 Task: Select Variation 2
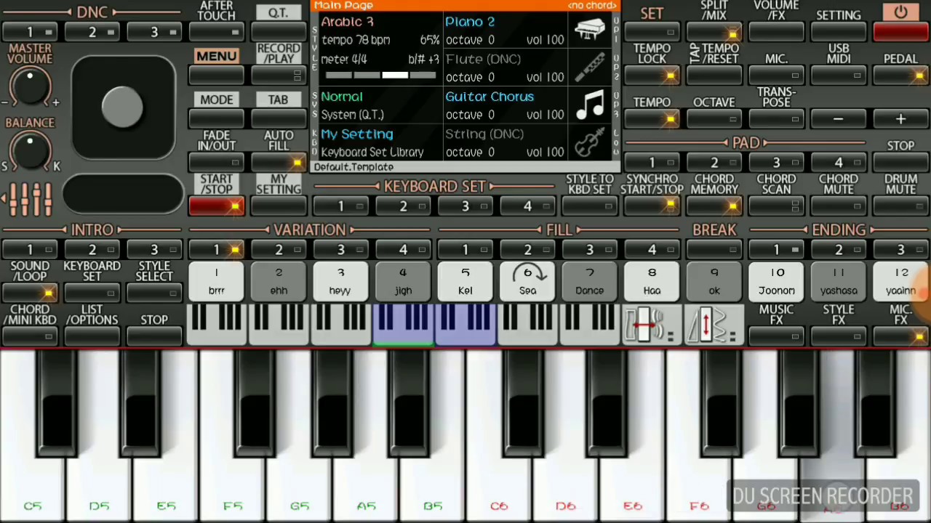click(x=279, y=249)
